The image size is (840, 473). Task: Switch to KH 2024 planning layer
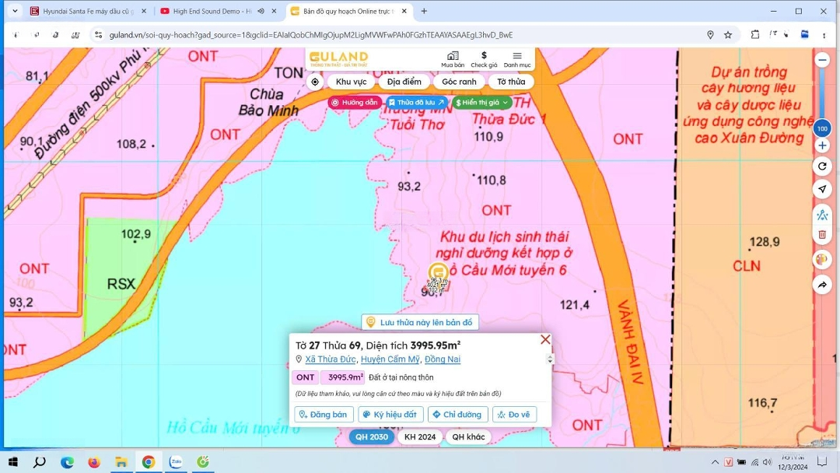(x=420, y=437)
